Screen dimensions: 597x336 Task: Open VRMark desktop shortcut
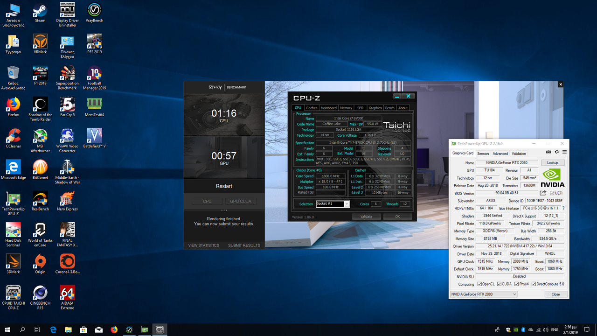(40, 44)
